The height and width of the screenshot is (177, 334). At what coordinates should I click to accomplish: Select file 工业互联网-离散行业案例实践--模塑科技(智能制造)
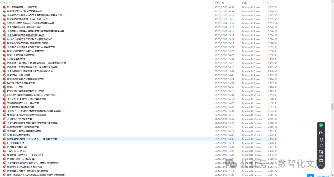33,163
